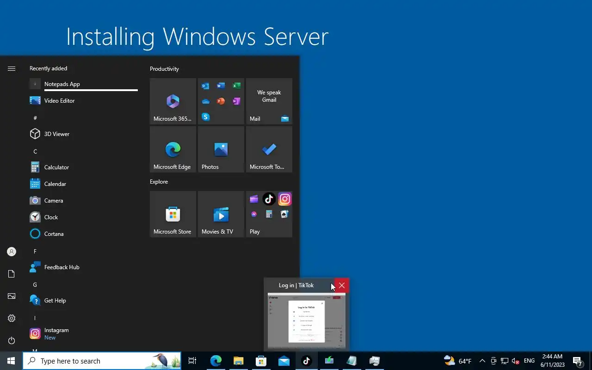Launch Camera from the app list
592x370 pixels.
coord(83,200)
